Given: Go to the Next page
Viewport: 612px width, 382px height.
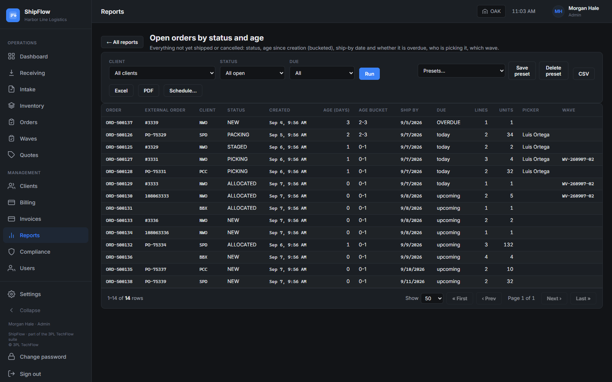Looking at the screenshot, I should point(554,298).
